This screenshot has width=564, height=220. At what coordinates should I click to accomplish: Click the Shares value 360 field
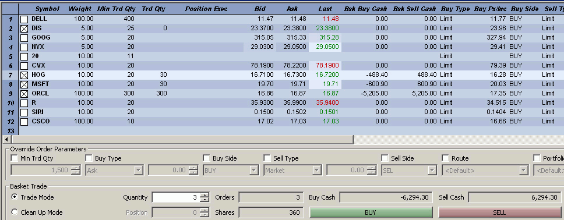(270, 212)
